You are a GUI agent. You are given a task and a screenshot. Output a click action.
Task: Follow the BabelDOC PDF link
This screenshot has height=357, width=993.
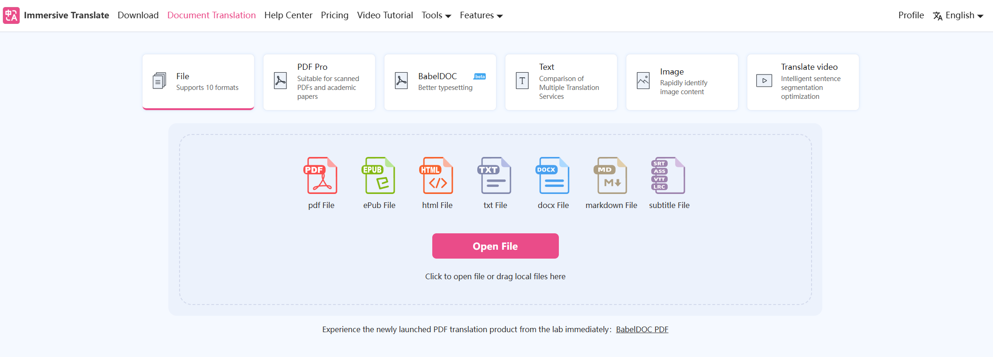[642, 329]
